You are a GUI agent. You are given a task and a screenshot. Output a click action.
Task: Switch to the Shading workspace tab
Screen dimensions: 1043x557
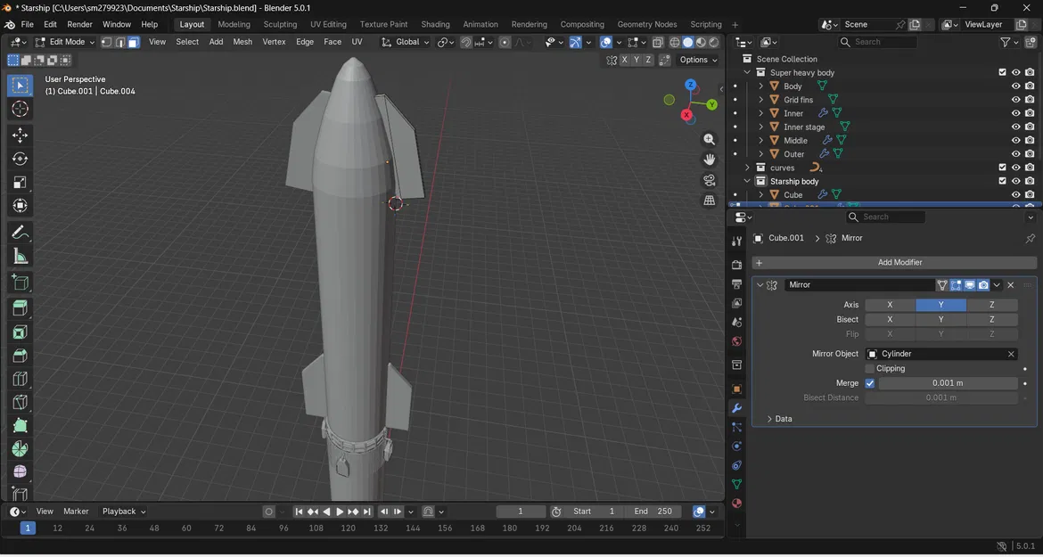click(x=435, y=24)
